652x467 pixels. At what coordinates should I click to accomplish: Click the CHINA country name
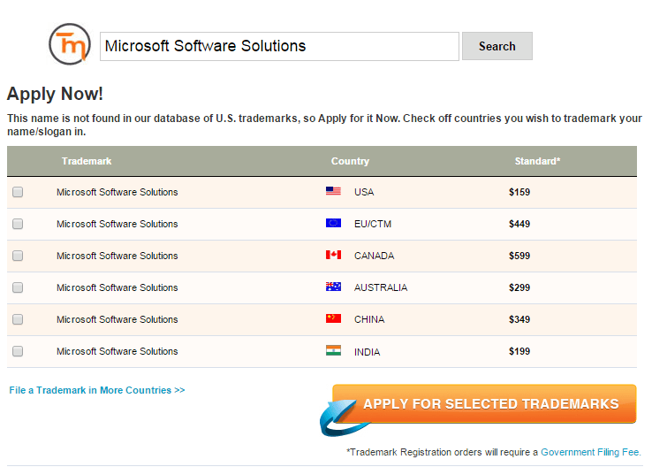tap(369, 319)
